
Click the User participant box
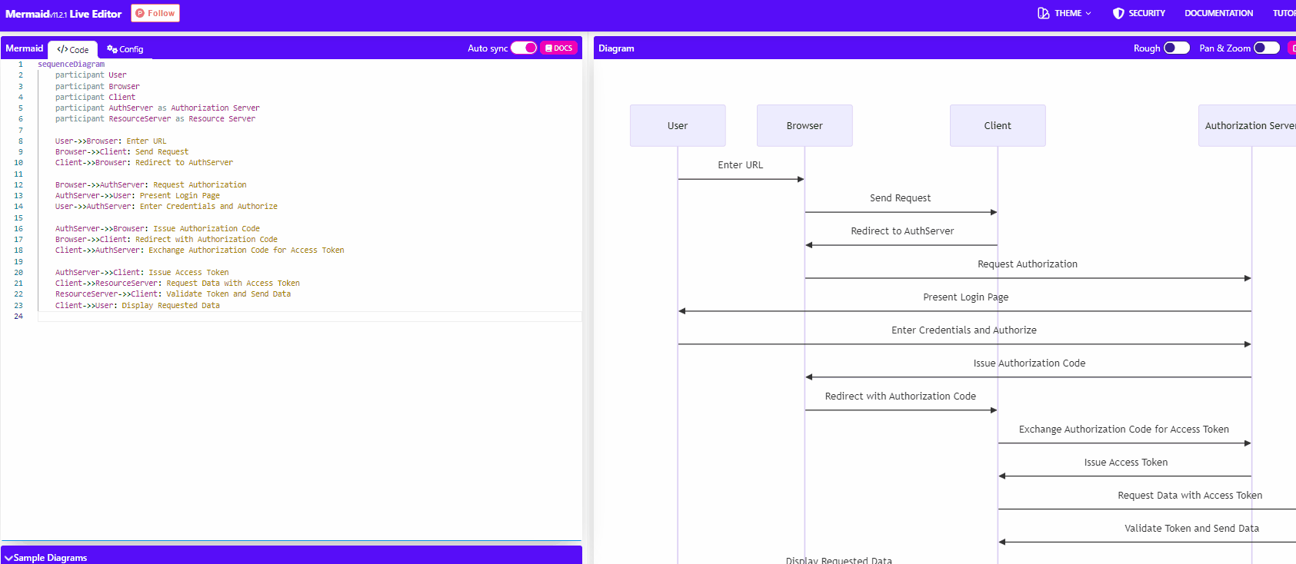click(678, 125)
